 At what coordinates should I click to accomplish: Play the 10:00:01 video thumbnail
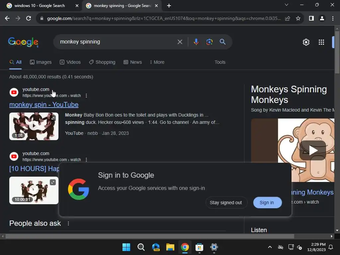[x=34, y=190]
